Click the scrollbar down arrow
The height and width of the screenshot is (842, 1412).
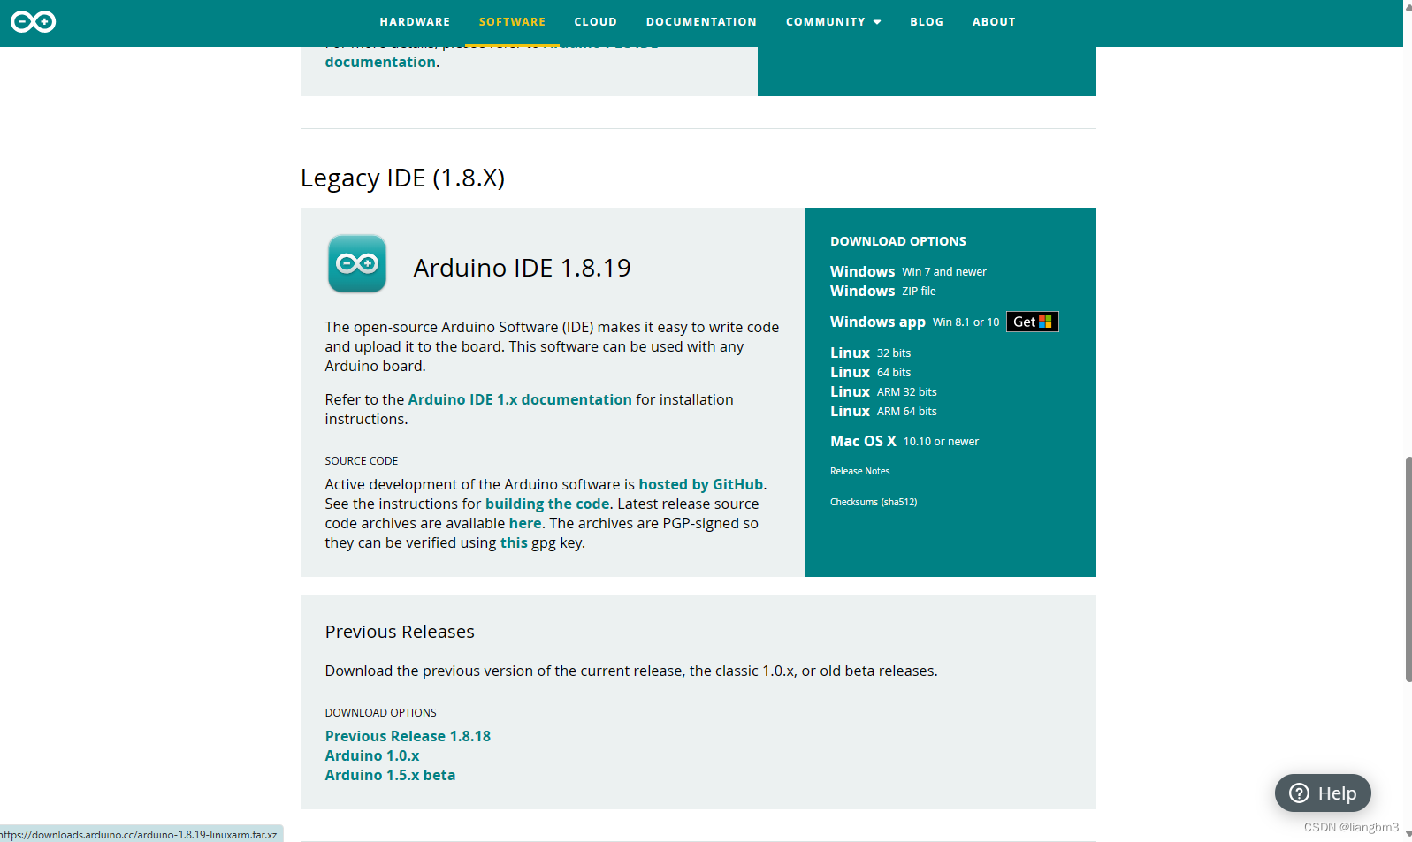(x=1408, y=834)
